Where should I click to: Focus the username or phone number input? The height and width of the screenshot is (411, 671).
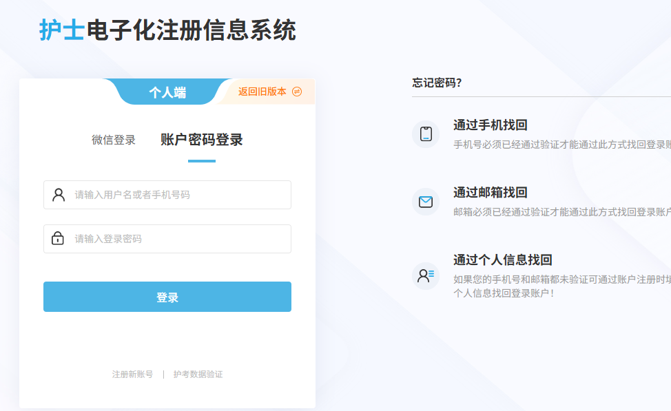pos(179,195)
